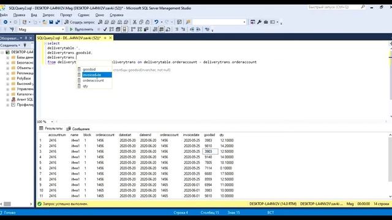
Task: Close the SQLQuery2.sql tab
Action: 110,38
